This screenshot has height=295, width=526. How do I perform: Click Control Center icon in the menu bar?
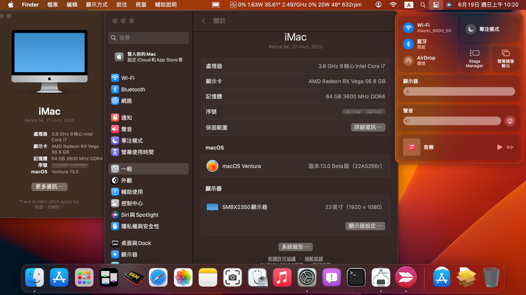click(x=436, y=5)
